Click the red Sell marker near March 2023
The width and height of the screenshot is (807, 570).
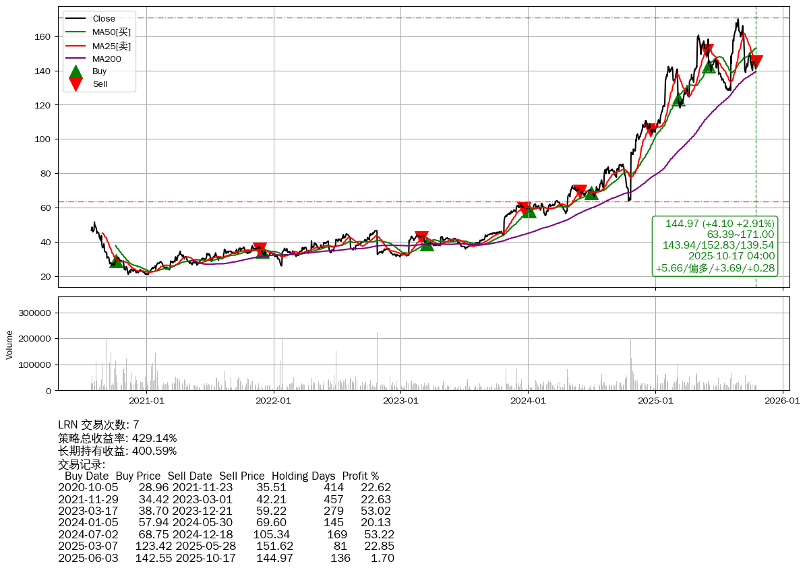tap(422, 237)
